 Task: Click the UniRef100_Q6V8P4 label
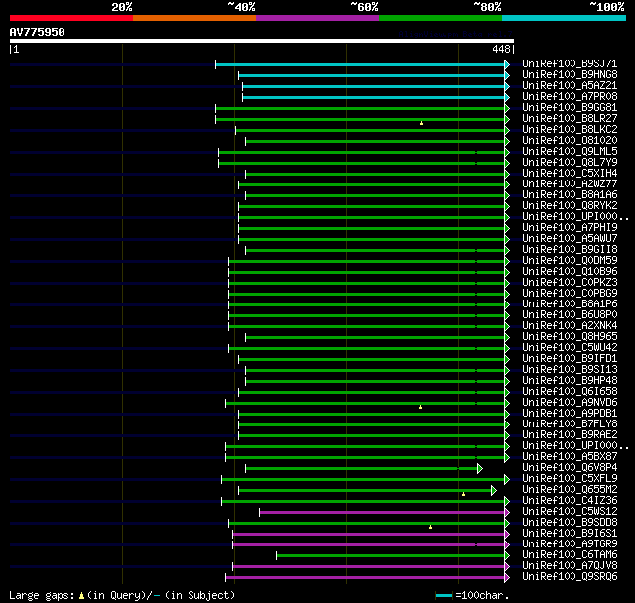click(x=570, y=468)
